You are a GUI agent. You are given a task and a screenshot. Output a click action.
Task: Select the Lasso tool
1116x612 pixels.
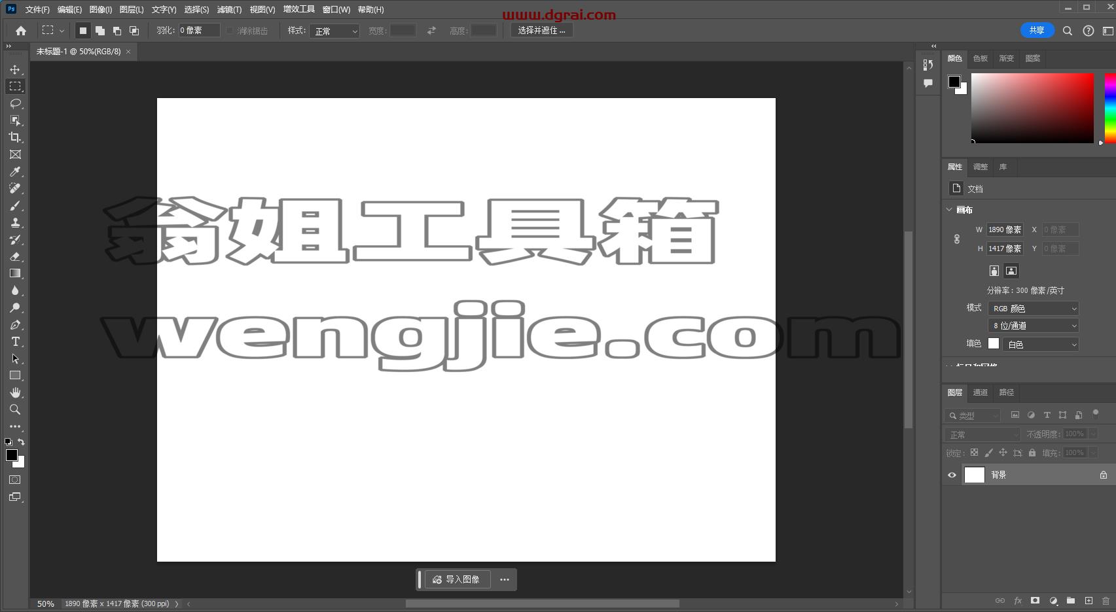tap(15, 103)
